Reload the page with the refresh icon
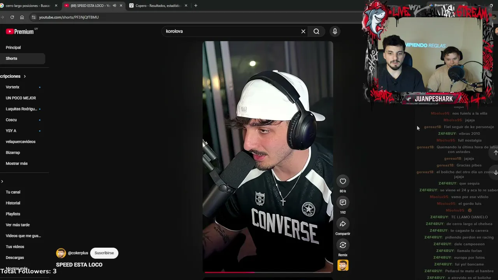Viewport: 498px width, 280px height. pos(12,17)
